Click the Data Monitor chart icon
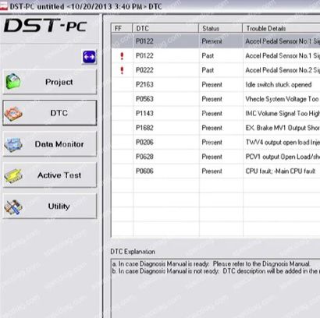Image resolution: width=320 pixels, height=318 pixels. pyautogui.click(x=13, y=144)
